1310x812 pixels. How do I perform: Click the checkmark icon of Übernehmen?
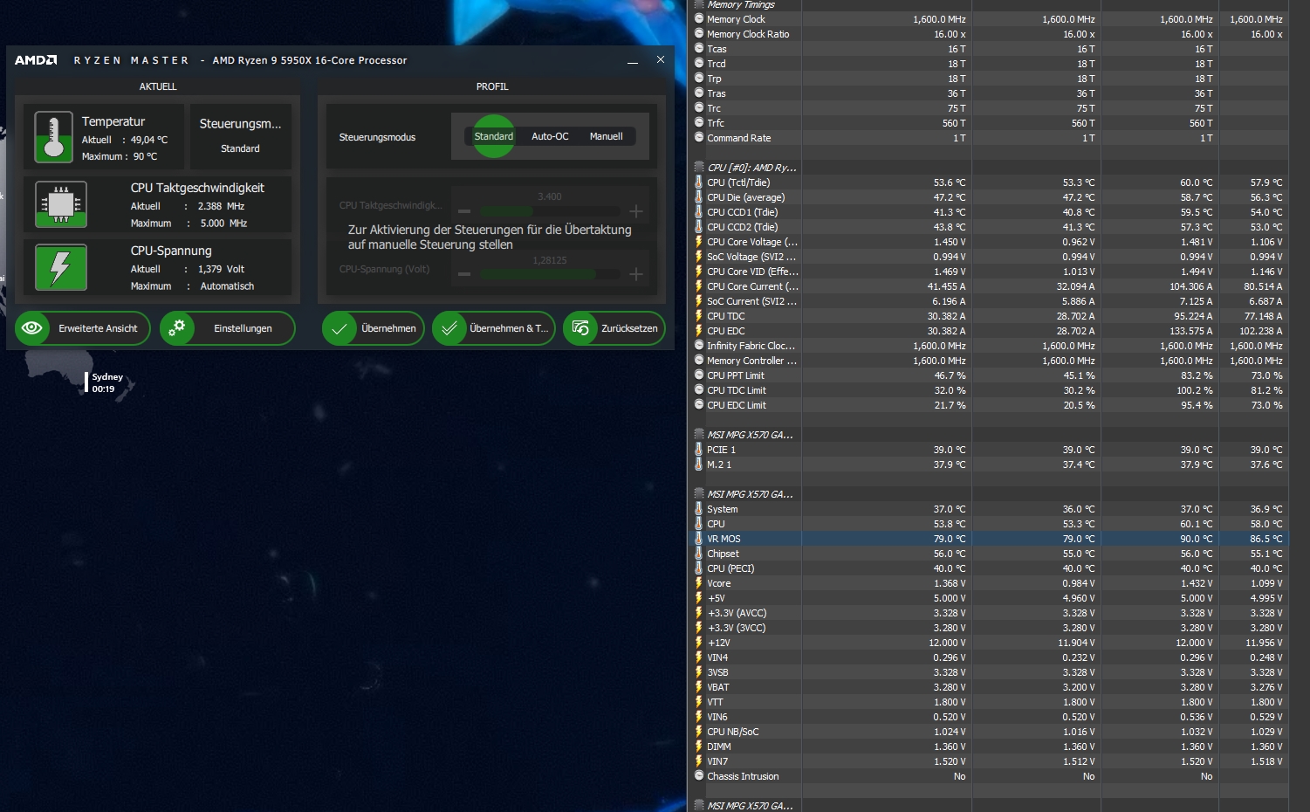point(340,328)
